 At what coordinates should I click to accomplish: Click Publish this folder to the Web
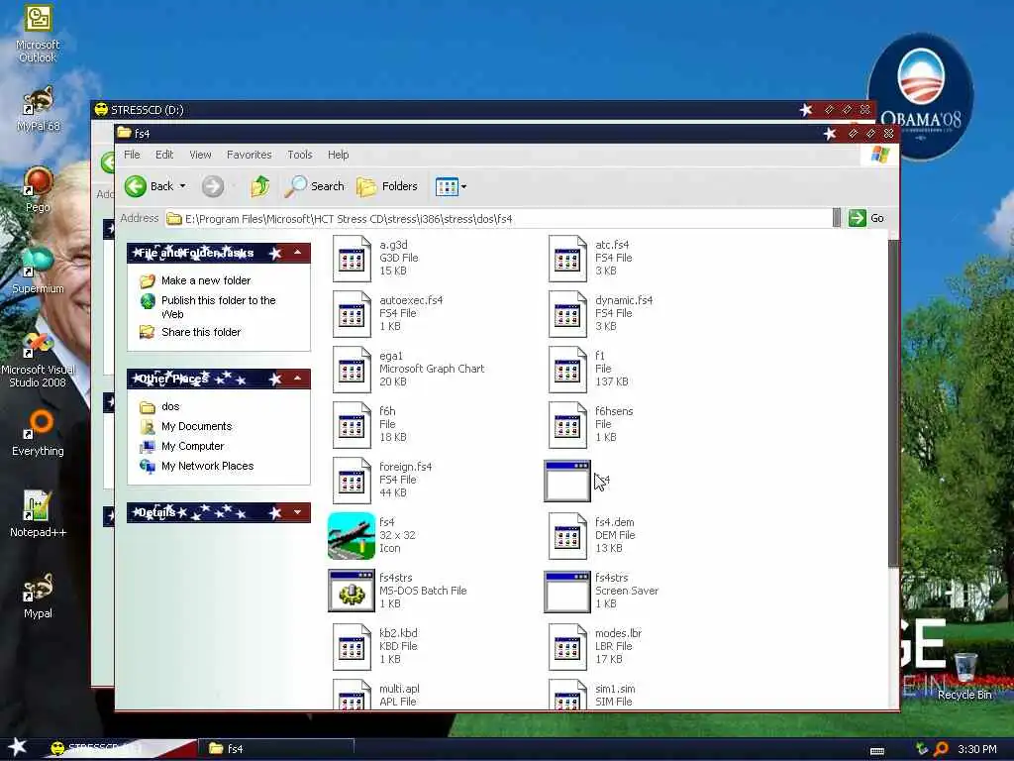(x=219, y=307)
